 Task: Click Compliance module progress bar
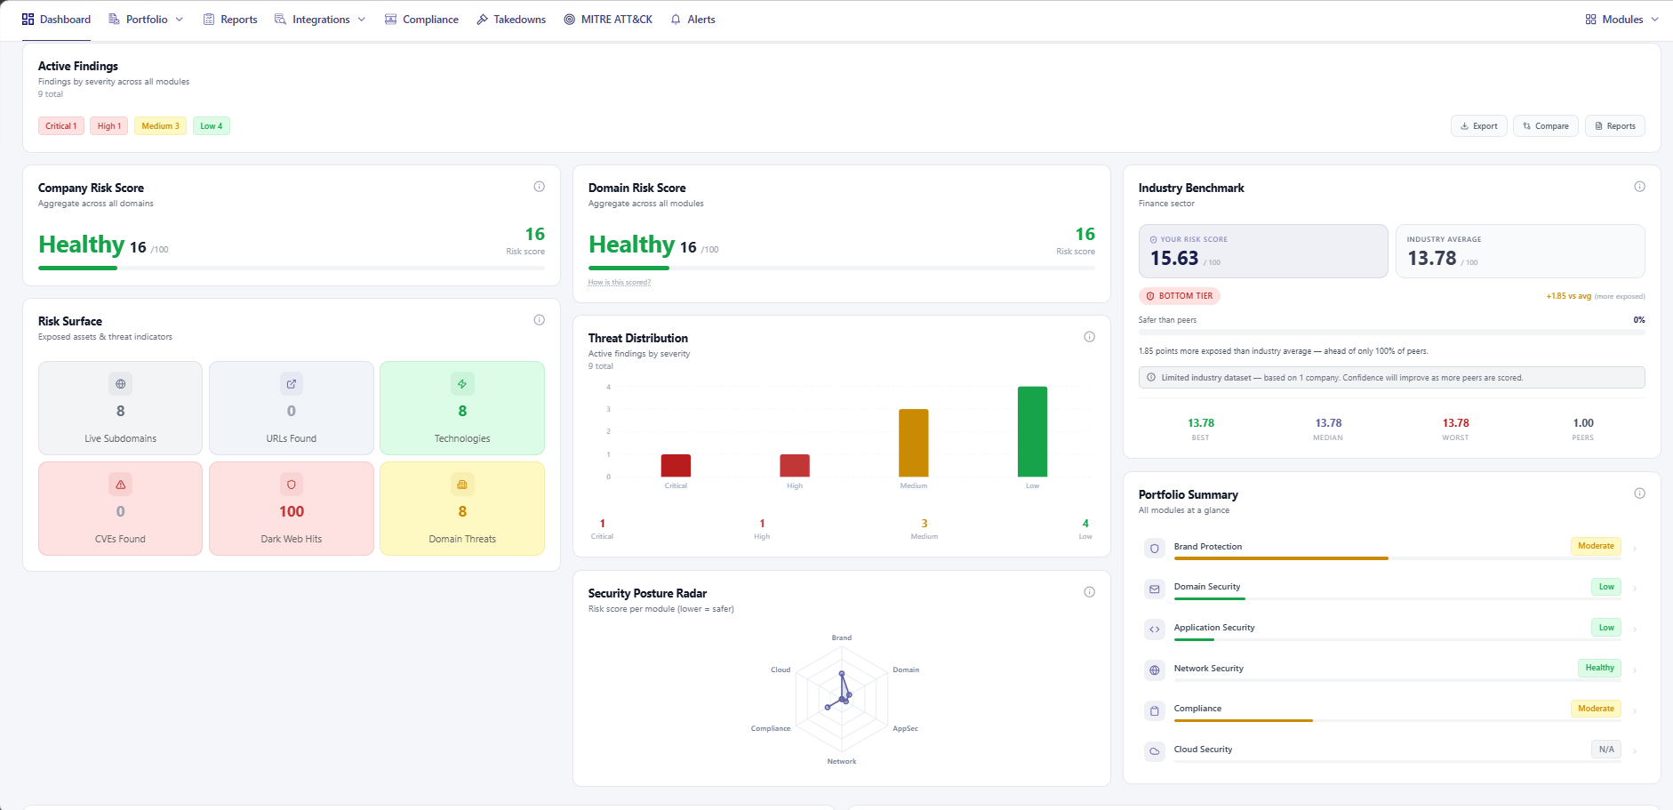coord(1397,720)
